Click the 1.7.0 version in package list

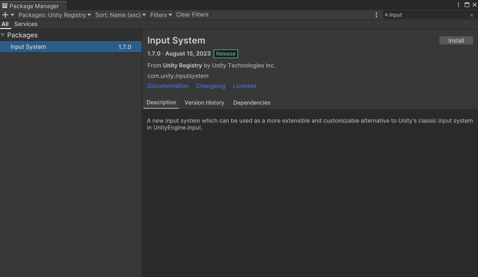125,47
